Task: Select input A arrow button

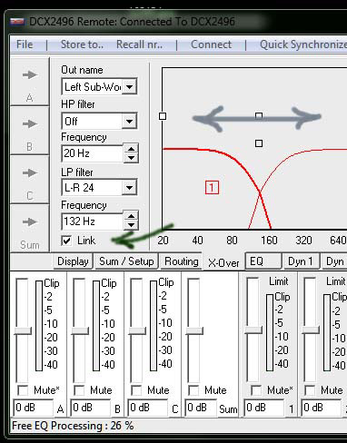Action: [30, 81]
